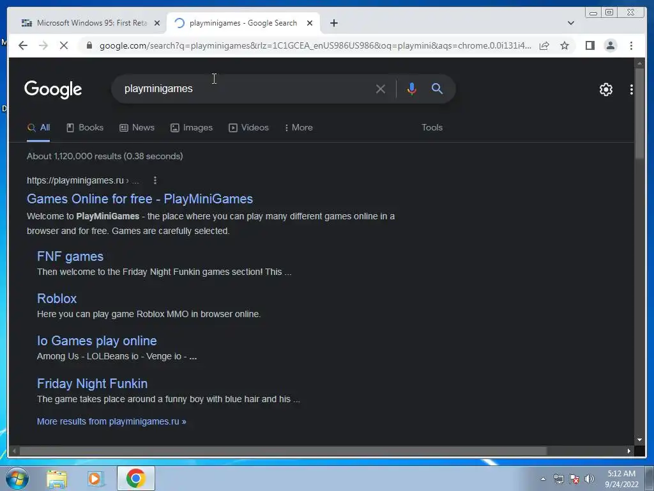Open Windows Explorer from the taskbar

pos(57,478)
